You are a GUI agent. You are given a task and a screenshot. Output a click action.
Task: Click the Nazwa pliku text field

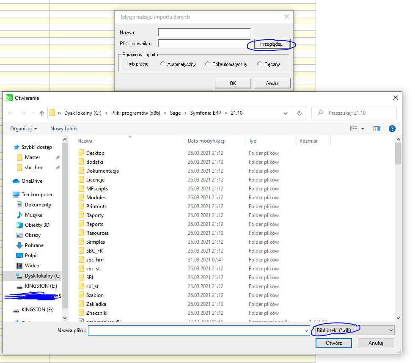pos(197,330)
